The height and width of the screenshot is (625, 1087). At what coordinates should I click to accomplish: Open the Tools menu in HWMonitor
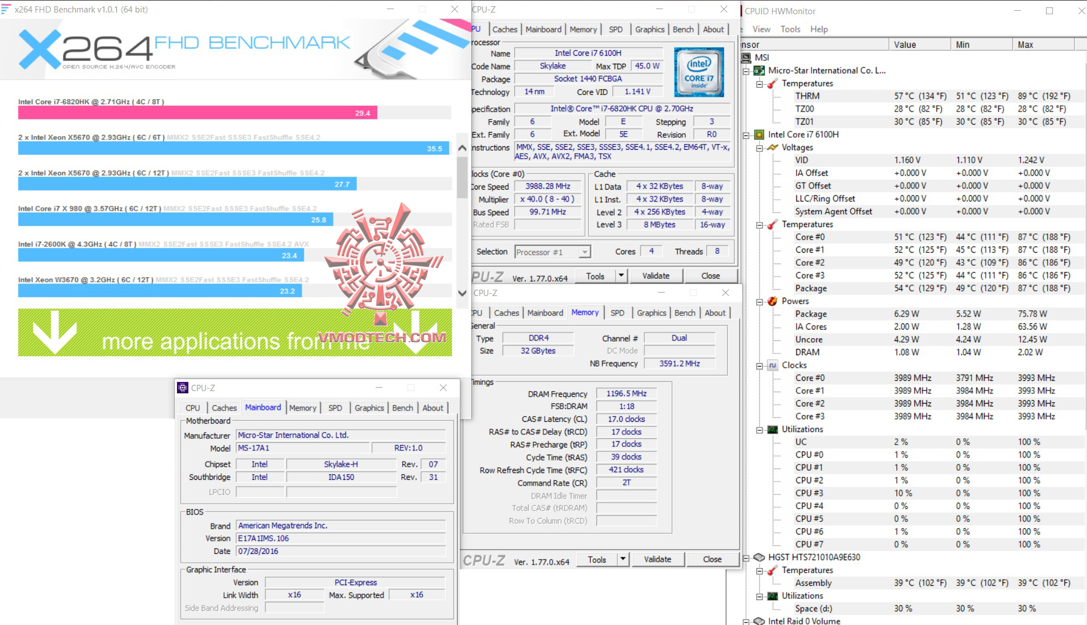(790, 29)
